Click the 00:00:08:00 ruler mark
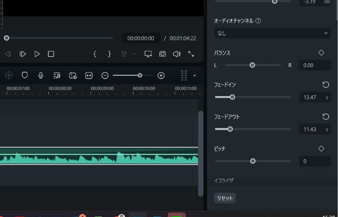338x217 pixels. click(x=60, y=88)
